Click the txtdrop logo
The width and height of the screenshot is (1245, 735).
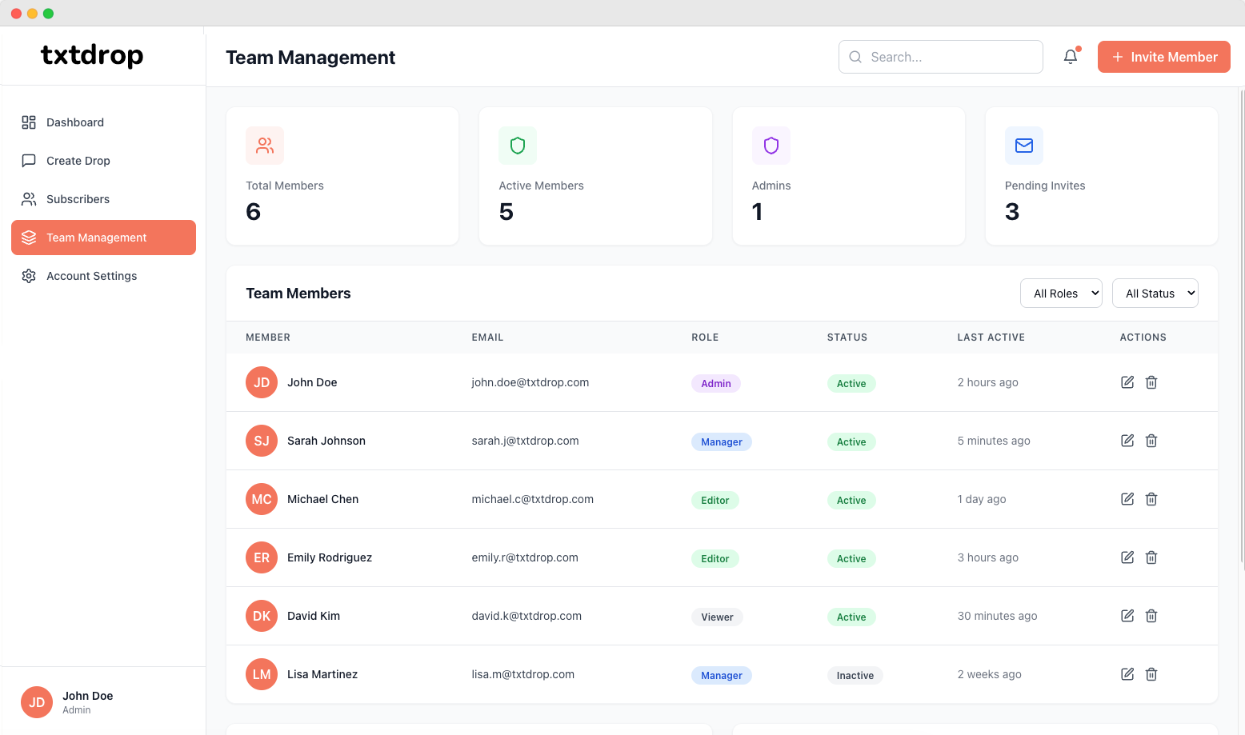[x=92, y=55]
